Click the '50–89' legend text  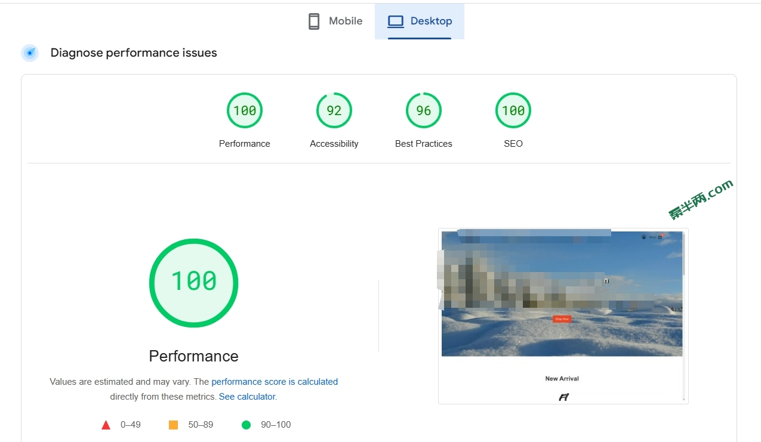201,425
